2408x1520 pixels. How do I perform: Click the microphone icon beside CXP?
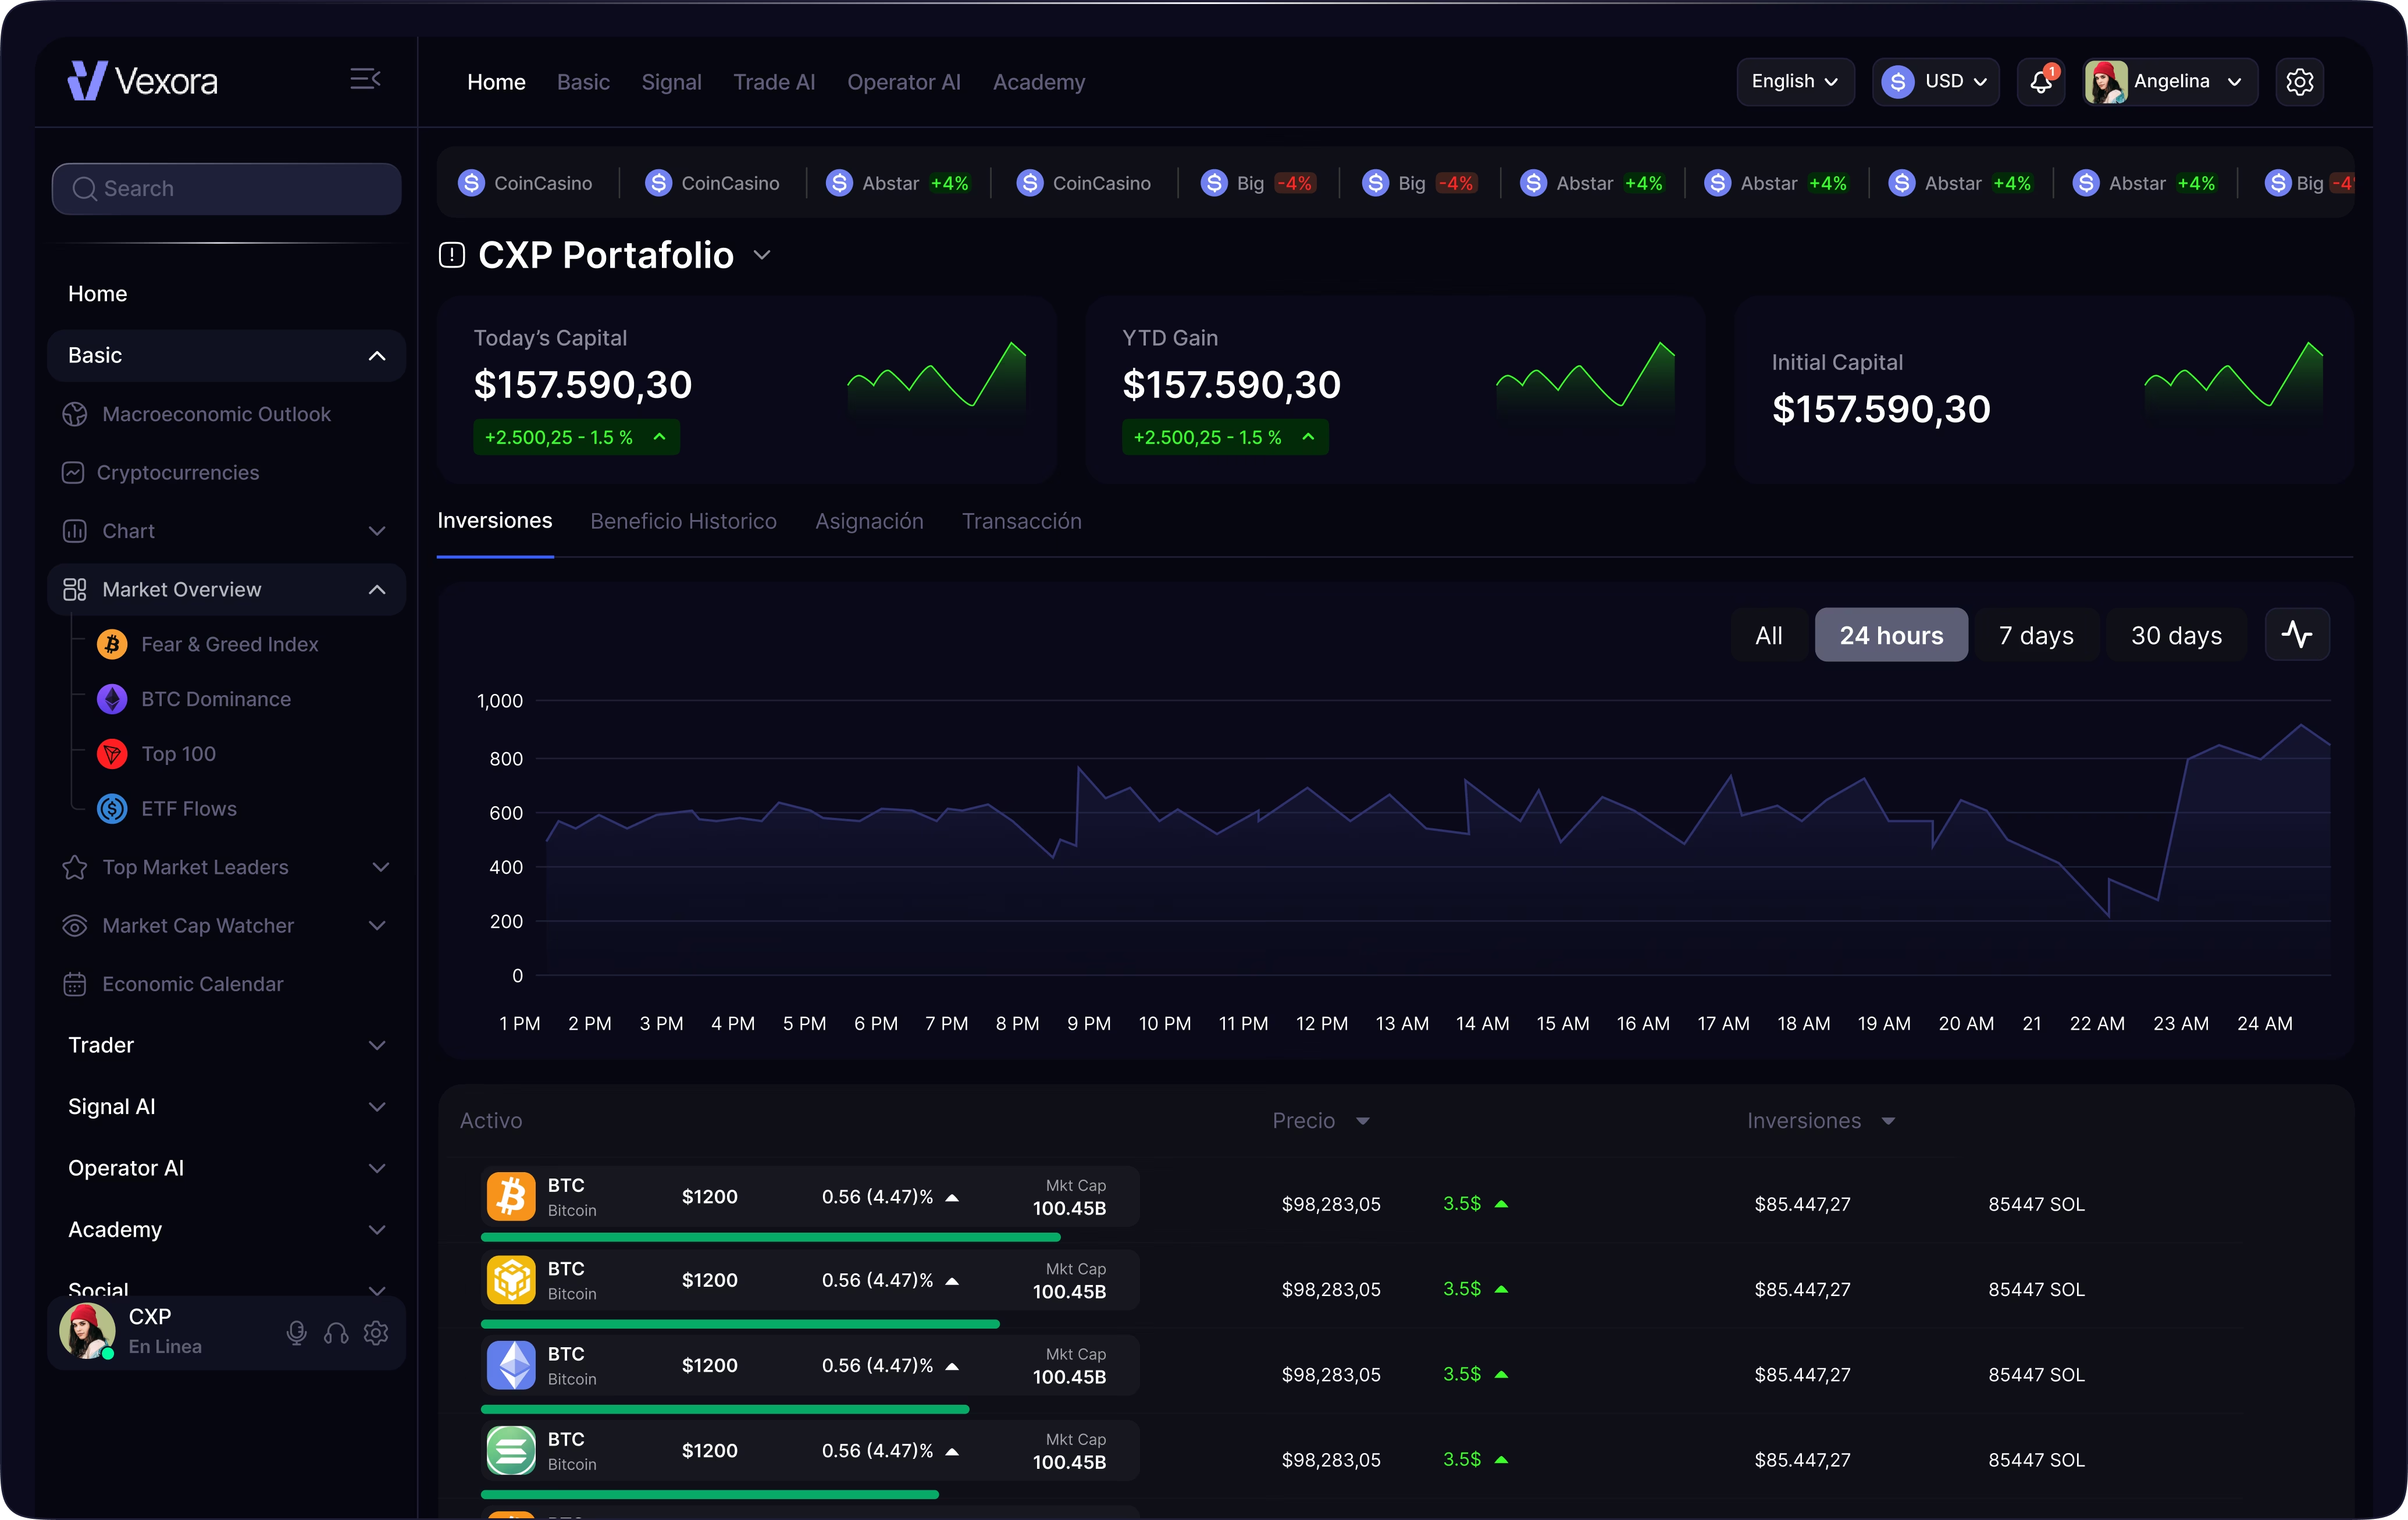click(x=296, y=1332)
